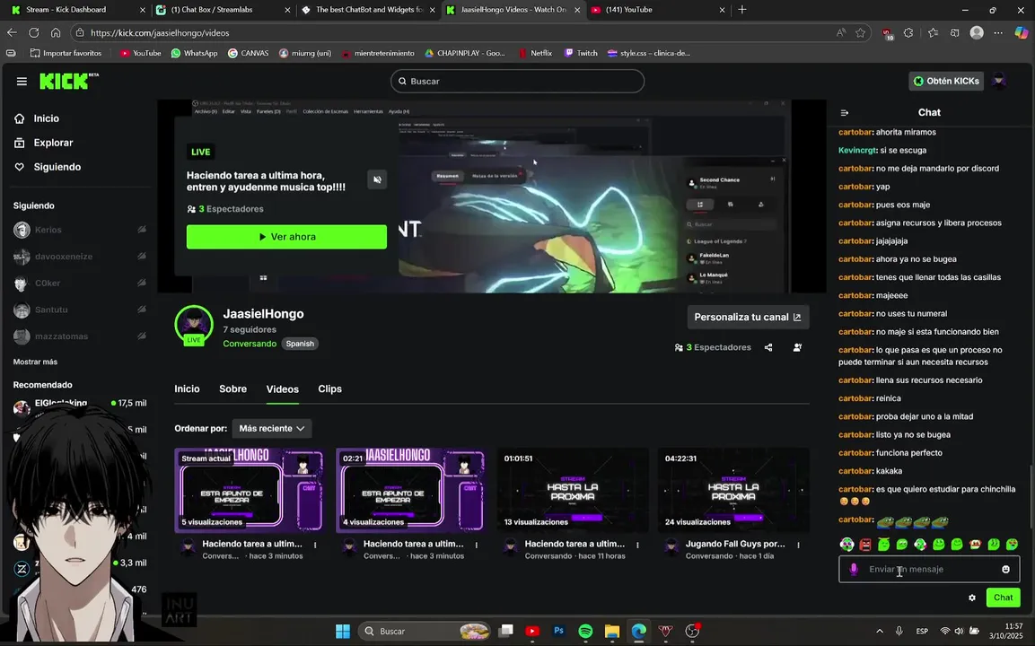Click the Spanish language tag
This screenshot has width=1035, height=646.
pyautogui.click(x=300, y=344)
